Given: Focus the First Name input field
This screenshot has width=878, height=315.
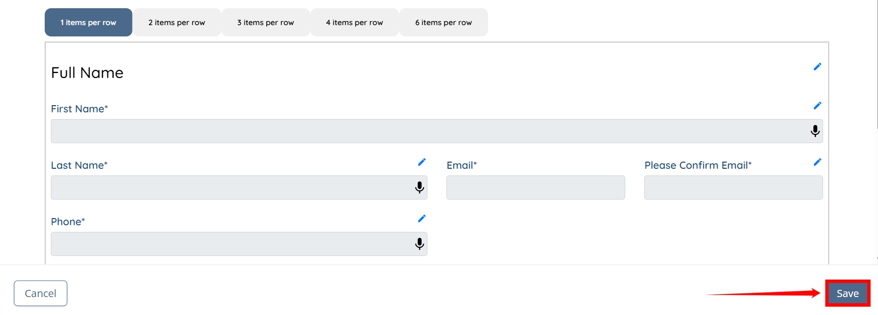Looking at the screenshot, I should click(x=426, y=131).
